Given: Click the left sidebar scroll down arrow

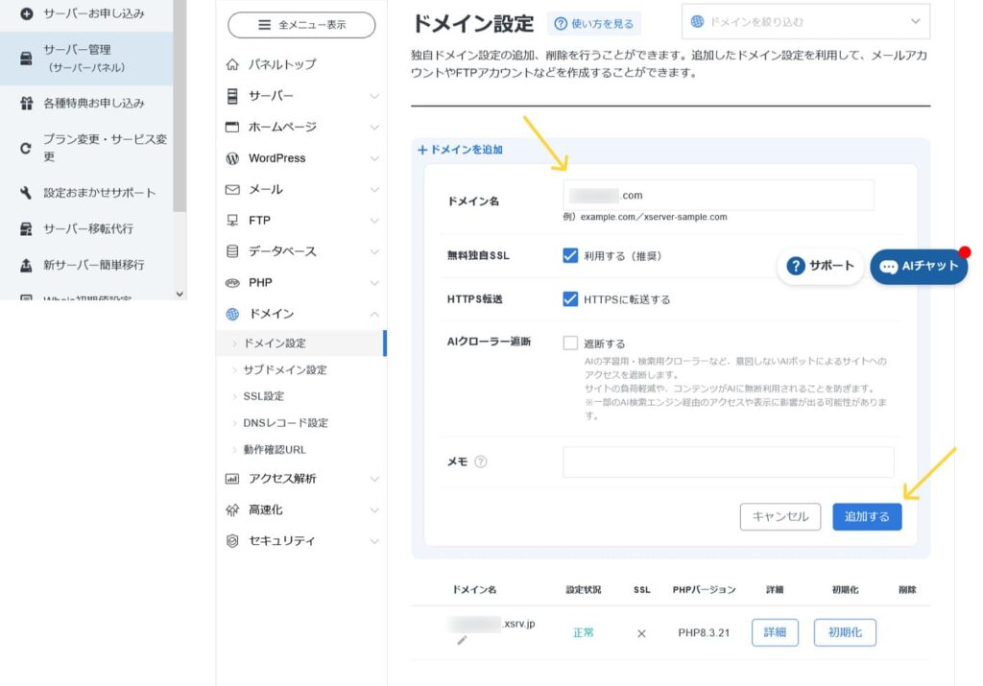Looking at the screenshot, I should pyautogui.click(x=180, y=294).
